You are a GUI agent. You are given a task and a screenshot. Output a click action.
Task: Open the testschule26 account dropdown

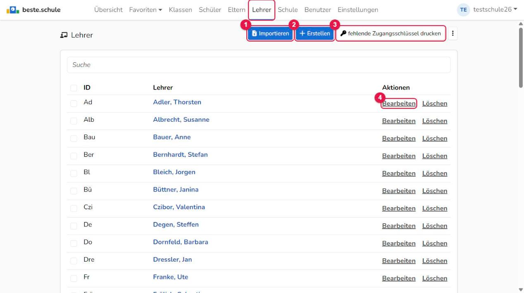pos(495,9)
